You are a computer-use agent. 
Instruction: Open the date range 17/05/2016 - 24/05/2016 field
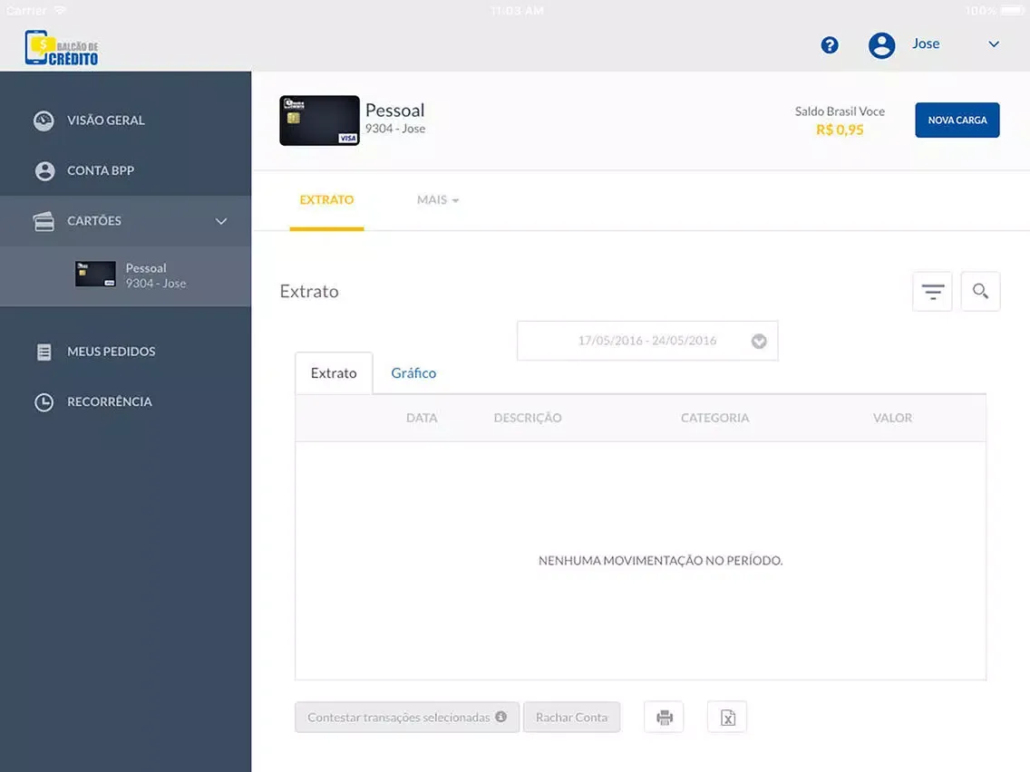tap(647, 341)
